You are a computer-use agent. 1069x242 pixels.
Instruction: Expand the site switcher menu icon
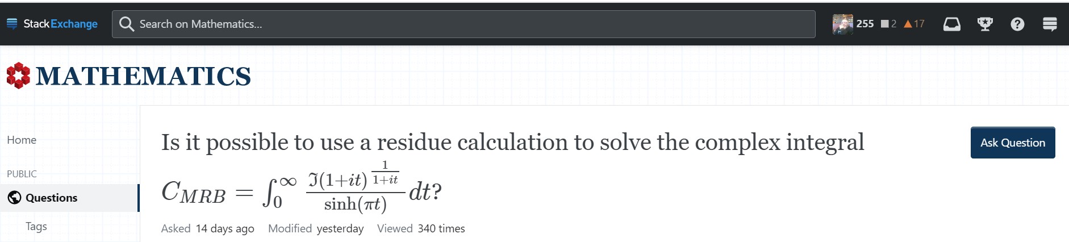pyautogui.click(x=1050, y=24)
